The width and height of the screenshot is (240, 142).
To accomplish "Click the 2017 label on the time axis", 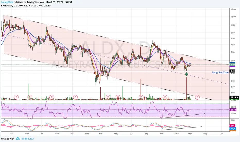I will [x=177, y=133].
